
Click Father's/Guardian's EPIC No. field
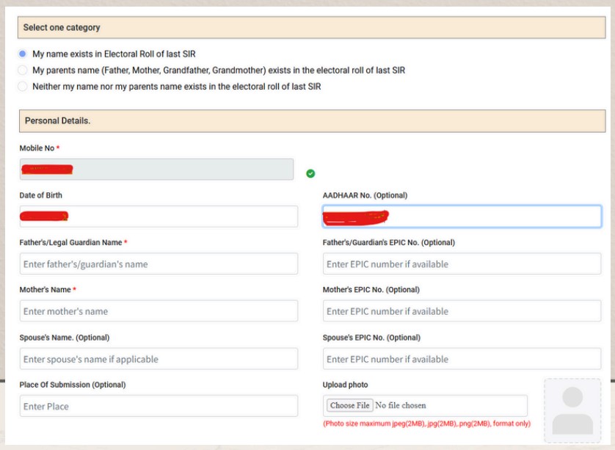pyautogui.click(x=462, y=264)
